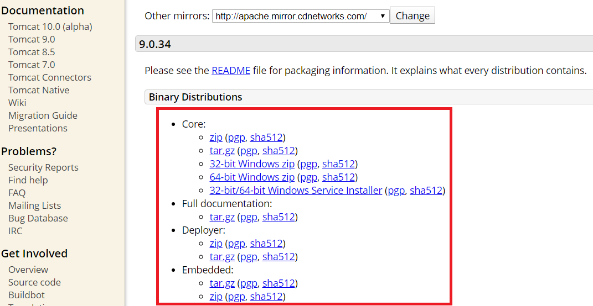Open pgp for Embedded zip
Image resolution: width=593 pixels, height=306 pixels.
pos(237,297)
